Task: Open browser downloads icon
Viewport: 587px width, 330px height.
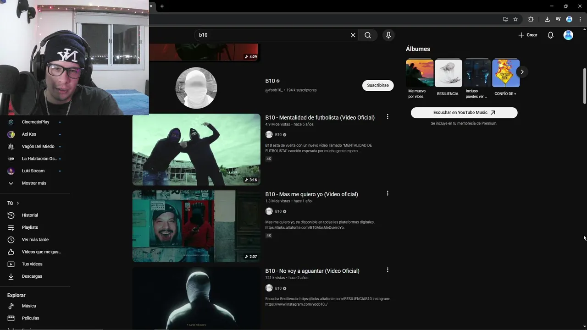Action: pos(547,19)
